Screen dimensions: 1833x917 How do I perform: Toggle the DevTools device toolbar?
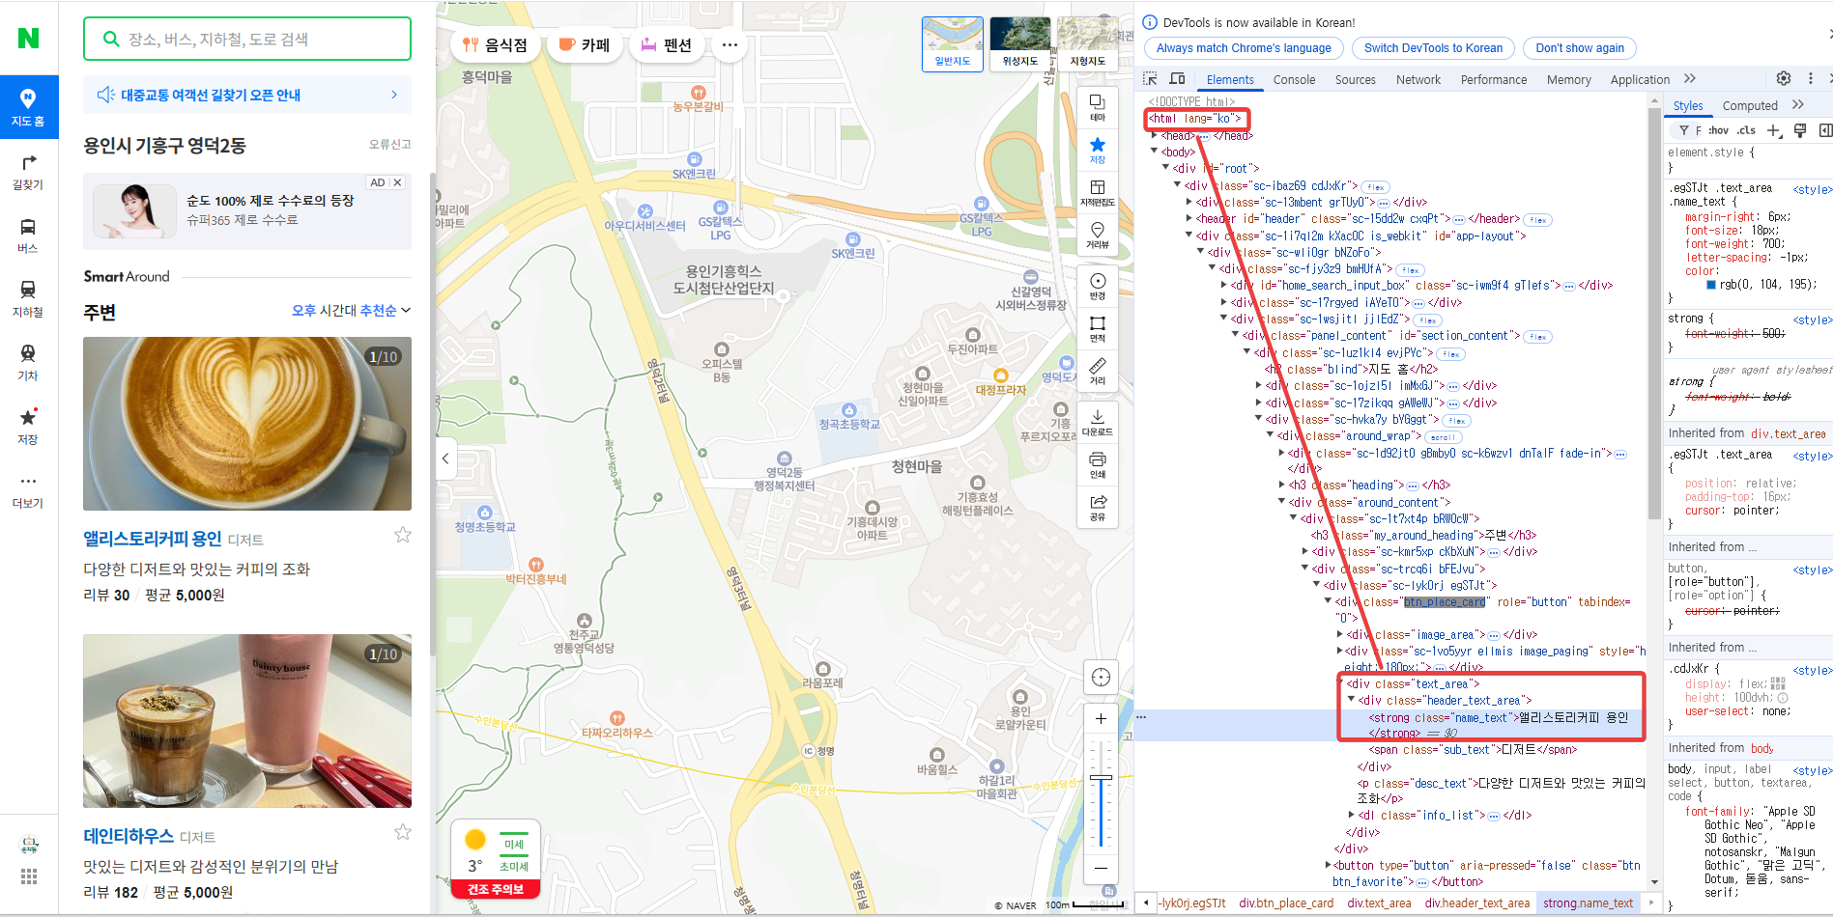(x=1177, y=79)
